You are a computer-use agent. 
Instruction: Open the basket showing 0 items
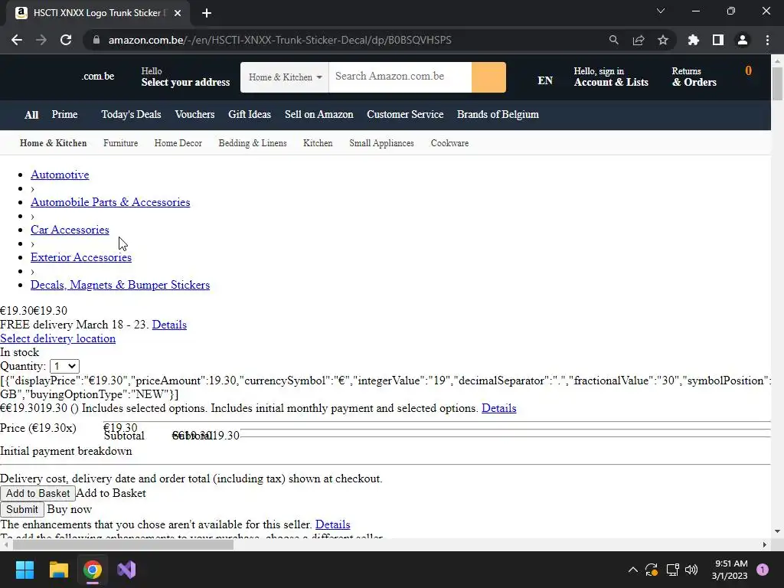[748, 71]
